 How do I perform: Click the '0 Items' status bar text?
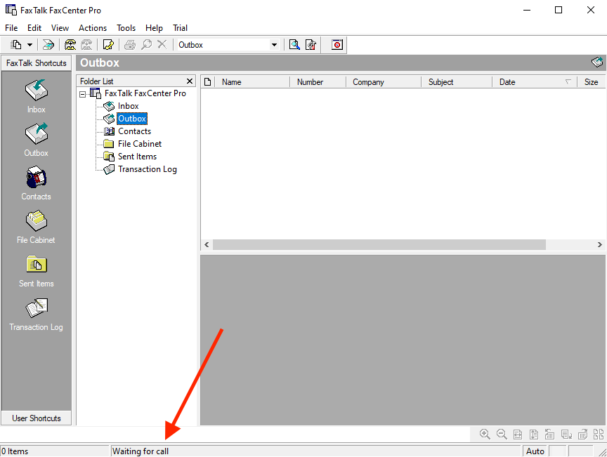point(15,451)
